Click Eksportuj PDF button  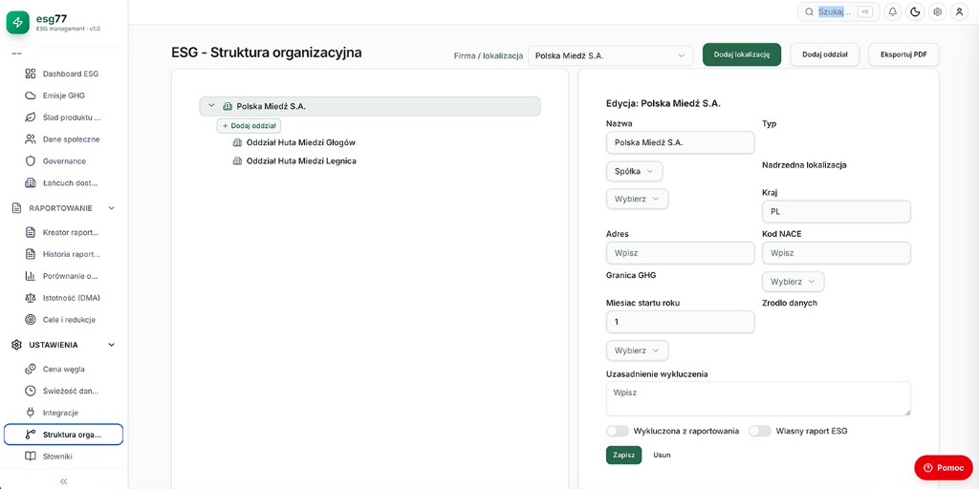(x=903, y=54)
